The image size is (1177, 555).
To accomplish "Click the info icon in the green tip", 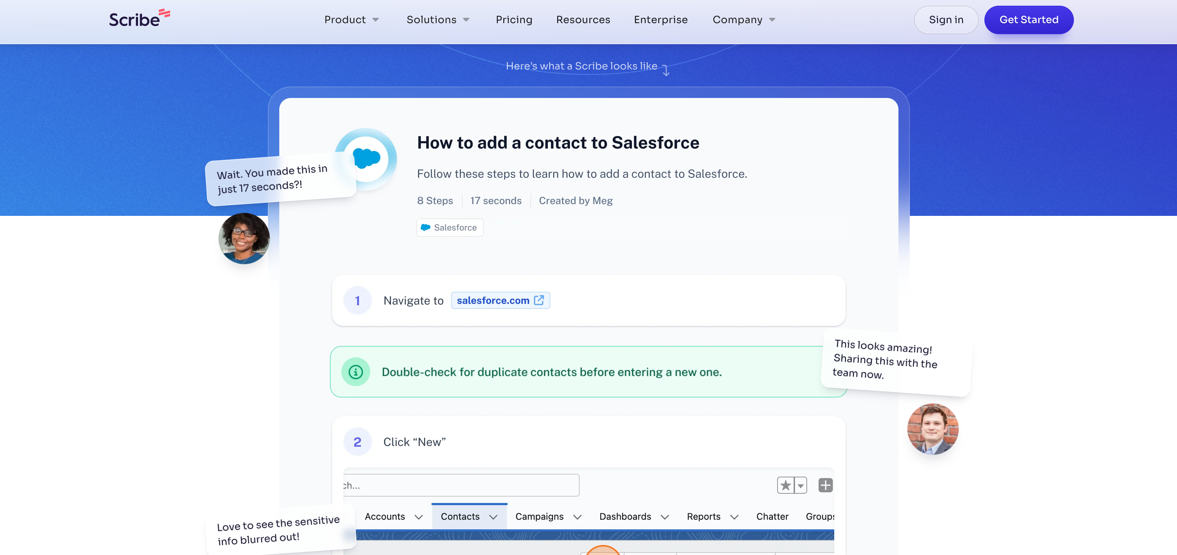I will [x=356, y=372].
